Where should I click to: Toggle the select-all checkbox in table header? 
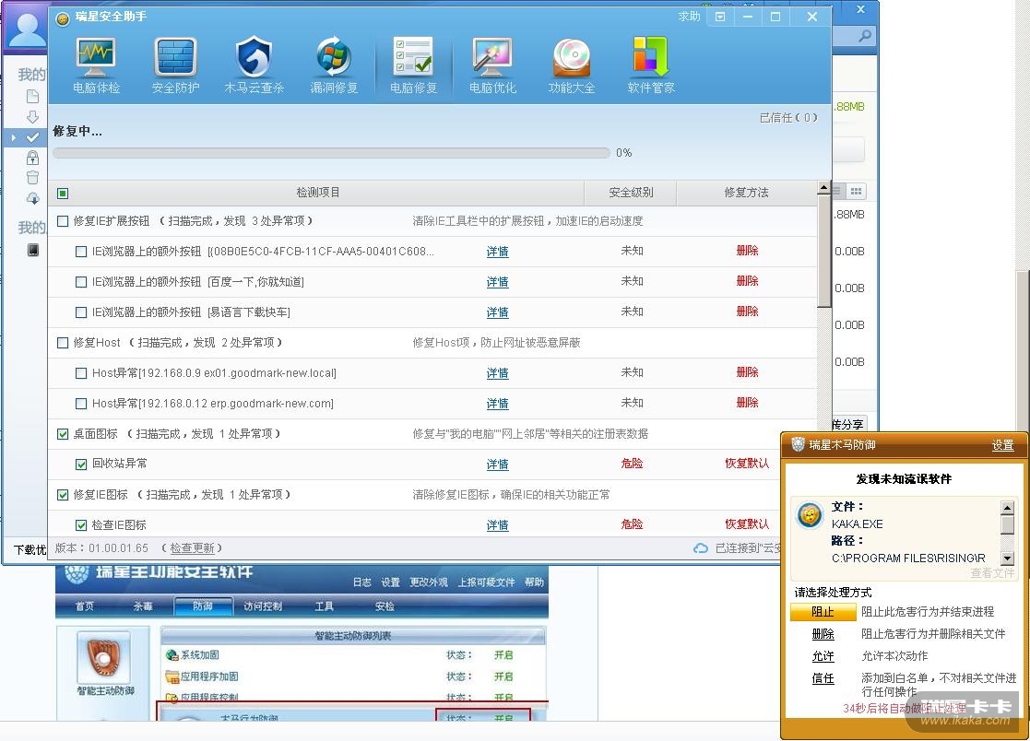(63, 193)
